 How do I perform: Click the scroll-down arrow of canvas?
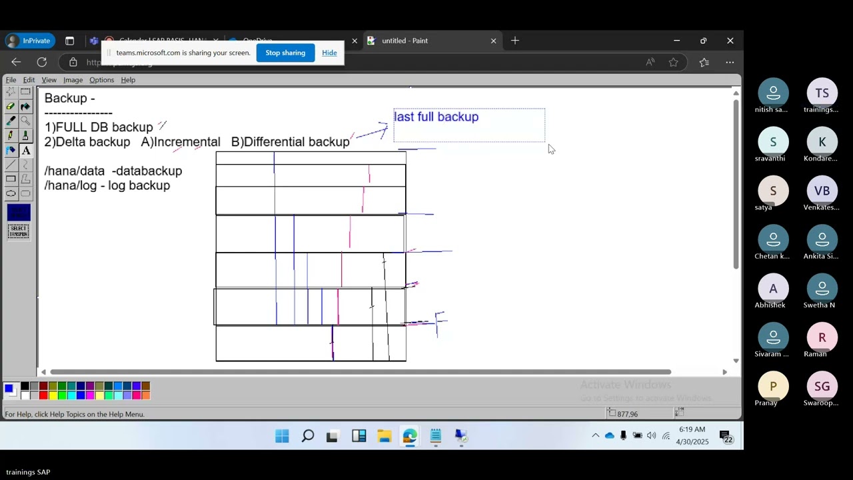coord(736,361)
